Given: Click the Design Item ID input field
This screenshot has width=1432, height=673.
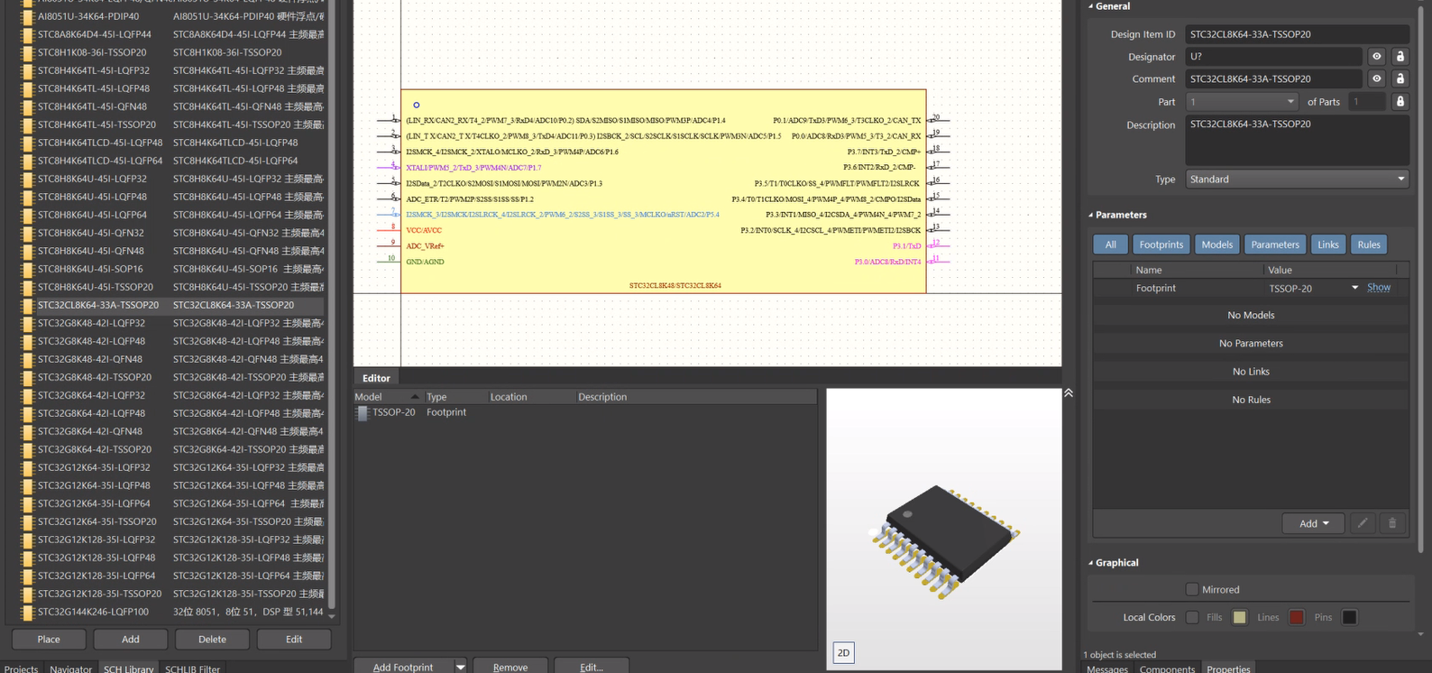Looking at the screenshot, I should coord(1297,34).
